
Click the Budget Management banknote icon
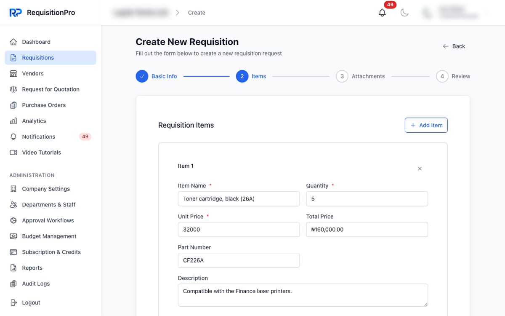tap(13, 236)
